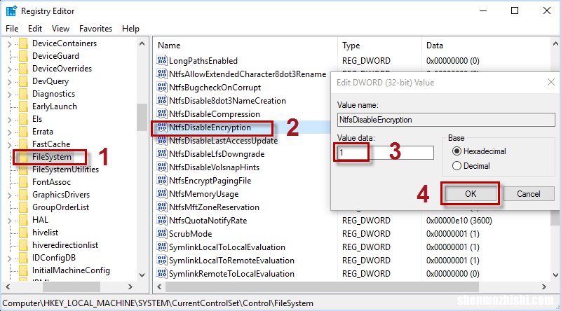Click the SymlinkLocalToRemoteEvaluation value icon
Screen dimensions: 561x311
pyautogui.click(x=162, y=260)
